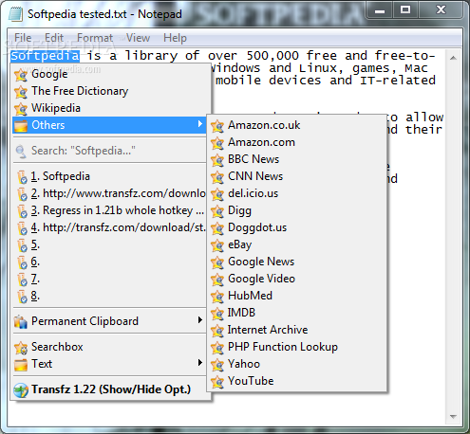Click the icon beside Amazon.co.uk

[217, 126]
